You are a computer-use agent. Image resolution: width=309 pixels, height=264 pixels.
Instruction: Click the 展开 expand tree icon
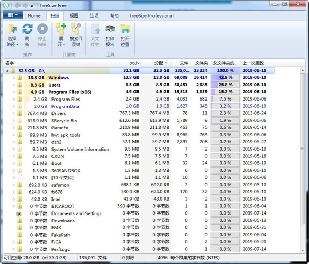(61, 29)
